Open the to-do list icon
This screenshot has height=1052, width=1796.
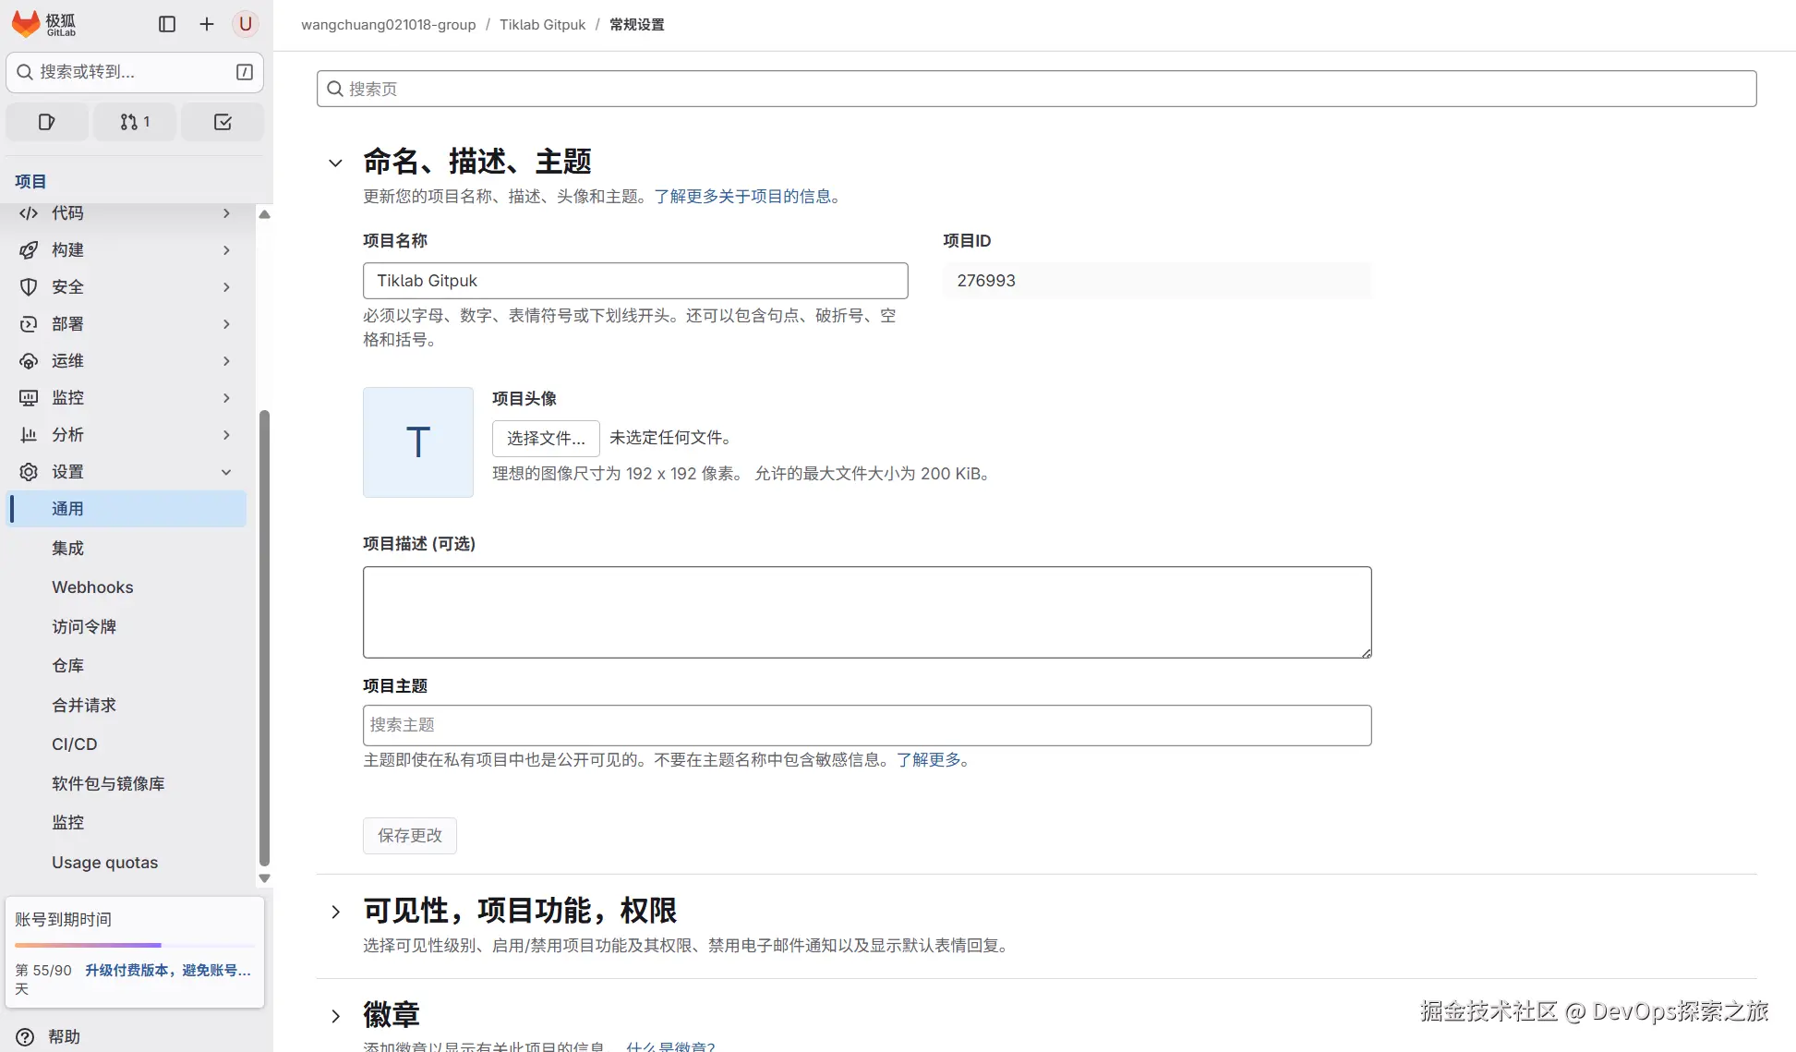pos(223,122)
